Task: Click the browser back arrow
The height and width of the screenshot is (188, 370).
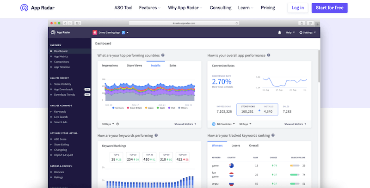Action: pos(65,23)
